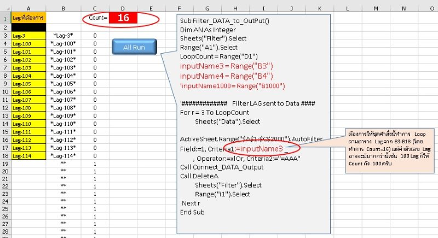Select the black filled cell in row 2
The height and width of the screenshot is (238, 438).
(28, 27)
